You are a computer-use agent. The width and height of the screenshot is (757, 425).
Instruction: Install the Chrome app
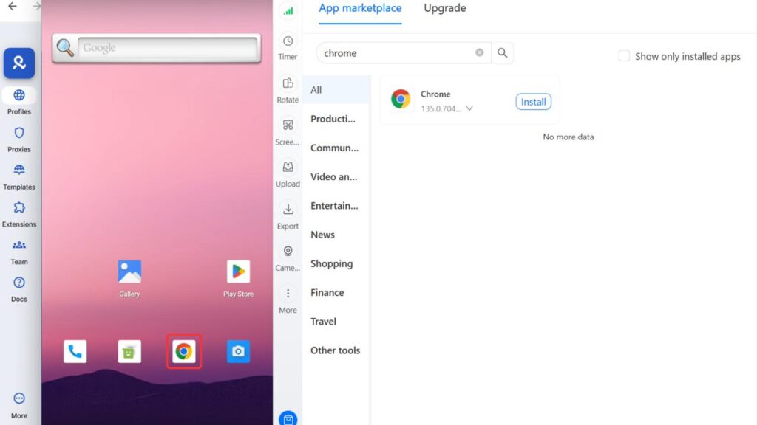tap(533, 102)
